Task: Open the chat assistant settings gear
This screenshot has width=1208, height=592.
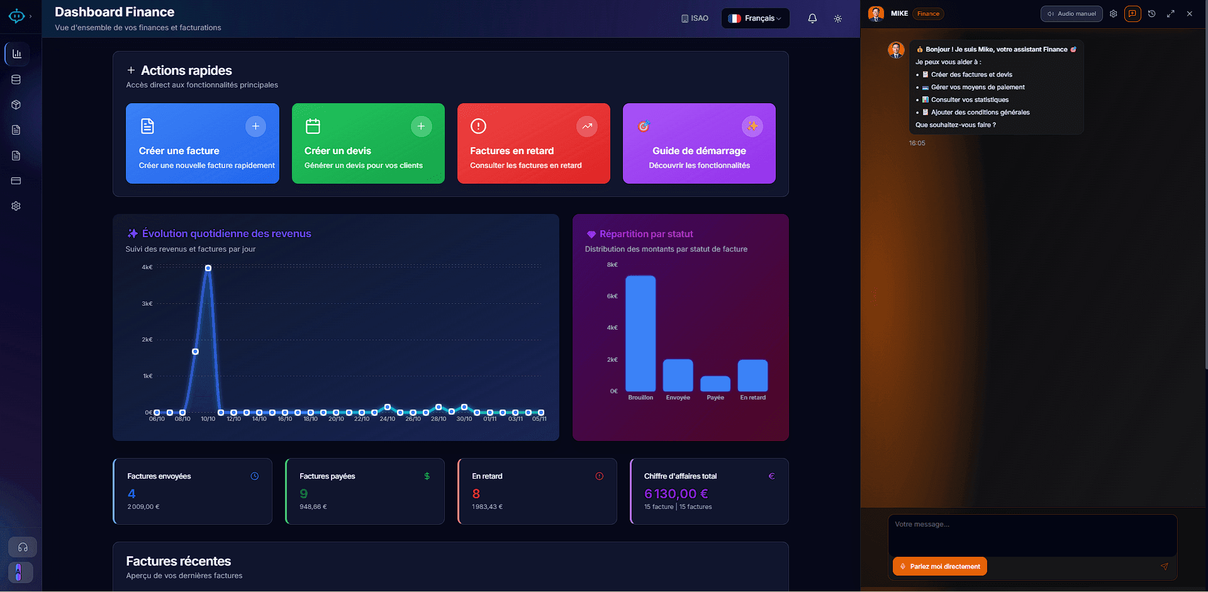Action: (x=1113, y=13)
